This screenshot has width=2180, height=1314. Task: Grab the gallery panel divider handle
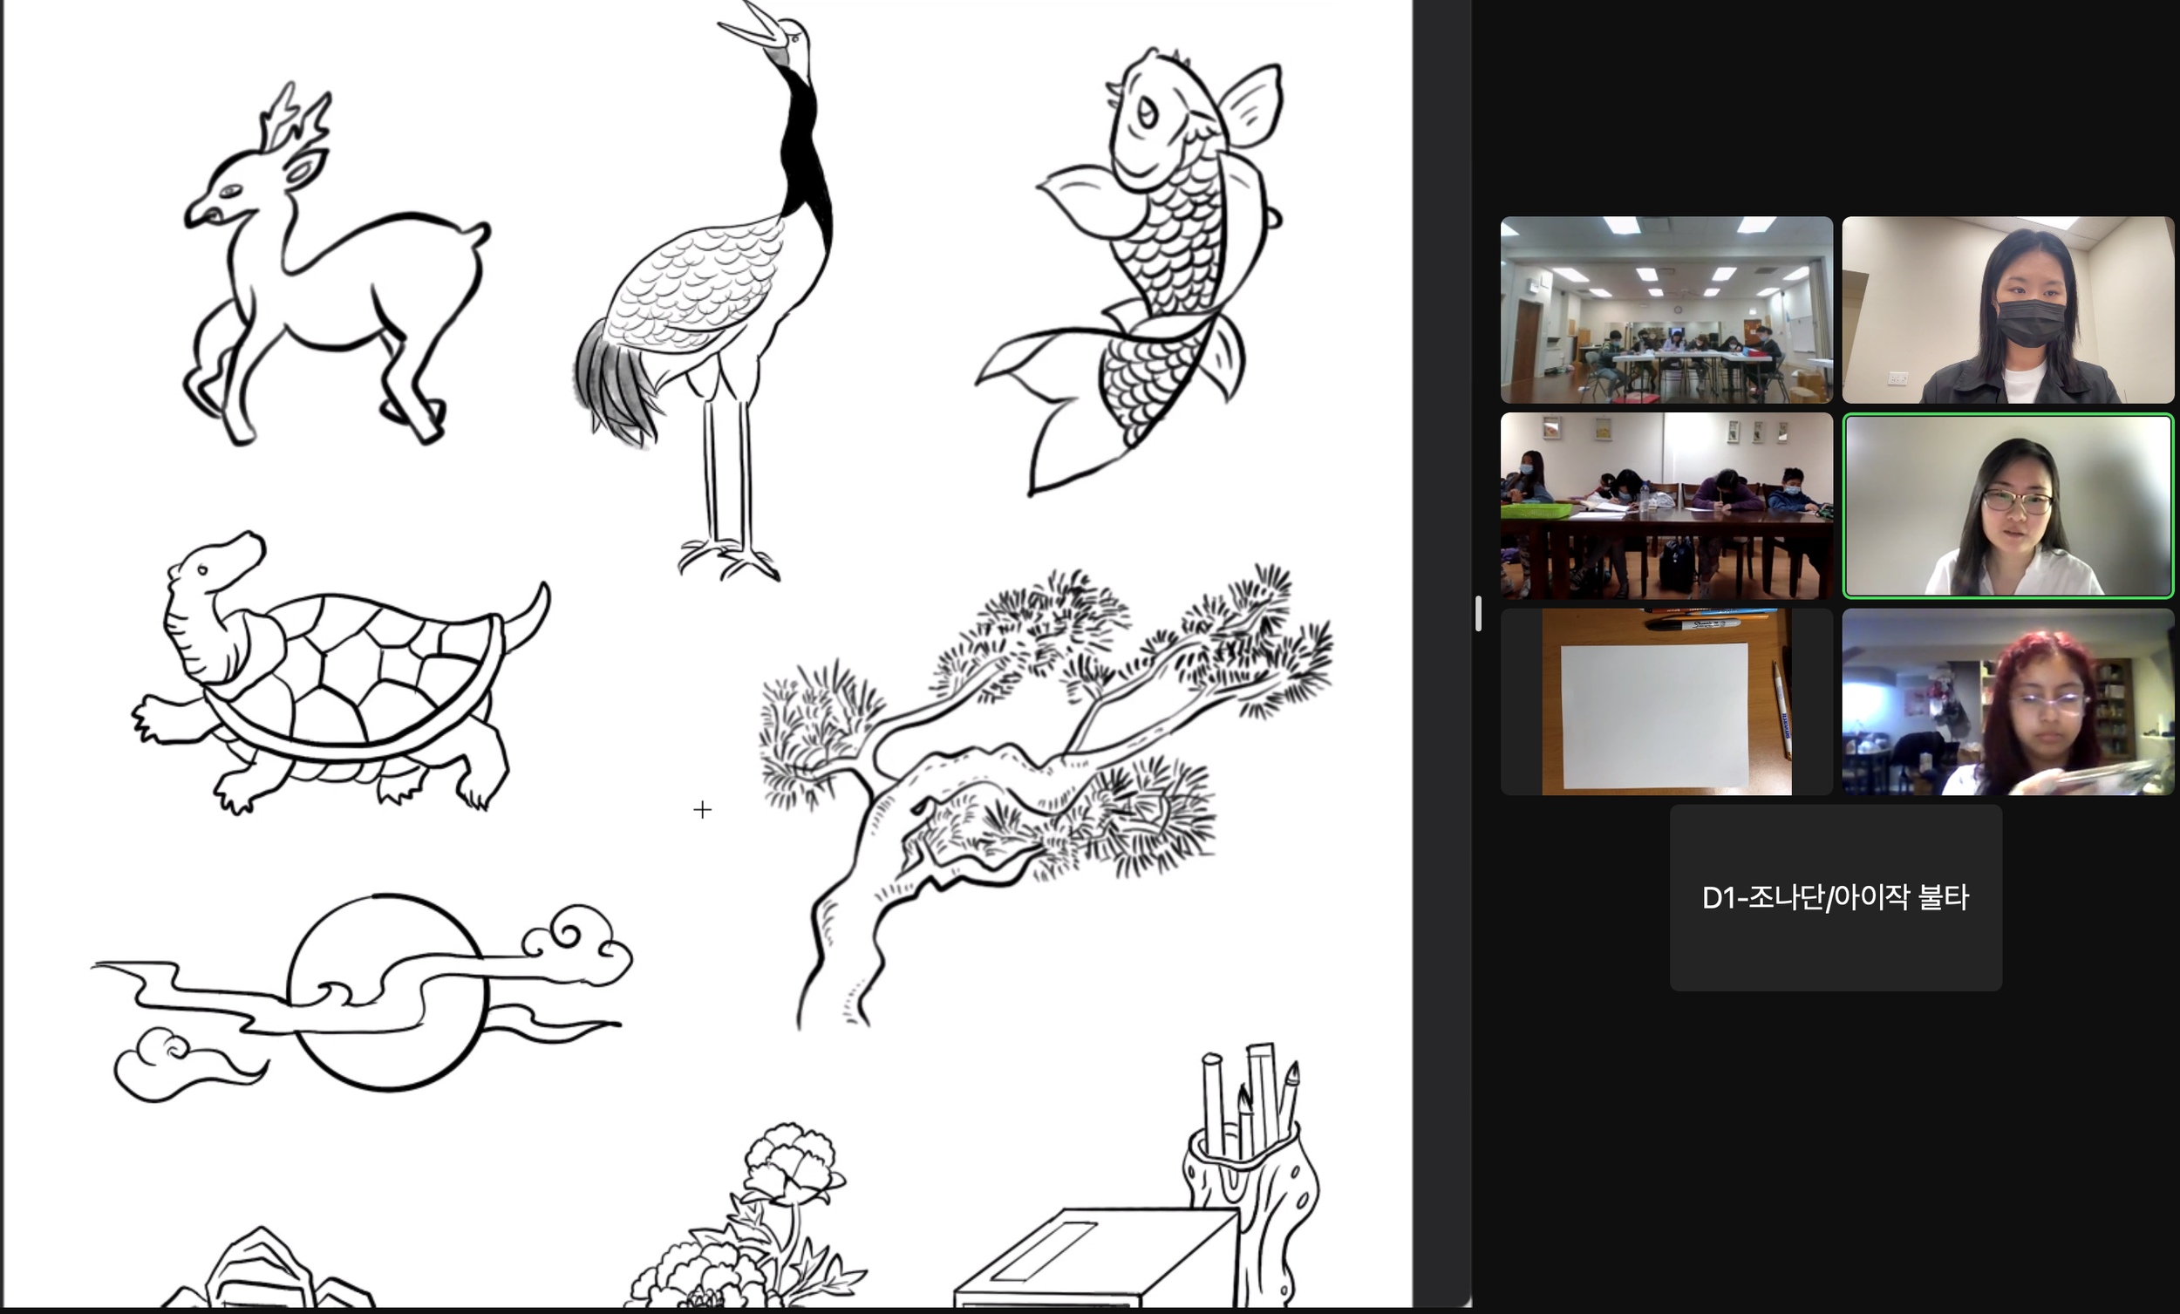click(1478, 613)
